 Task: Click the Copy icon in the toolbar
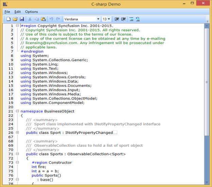(x=36, y=19)
